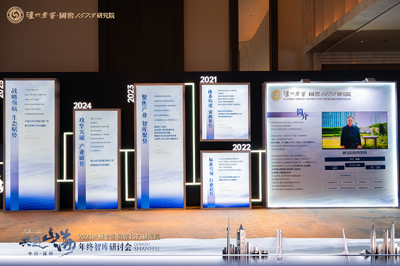Click '全面夯实中国白酒产业' line on 战略领航 panel
The height and width of the screenshot is (266, 400).
(x=36, y=121)
